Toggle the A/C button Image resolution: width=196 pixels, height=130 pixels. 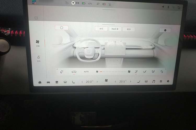click(x=101, y=29)
